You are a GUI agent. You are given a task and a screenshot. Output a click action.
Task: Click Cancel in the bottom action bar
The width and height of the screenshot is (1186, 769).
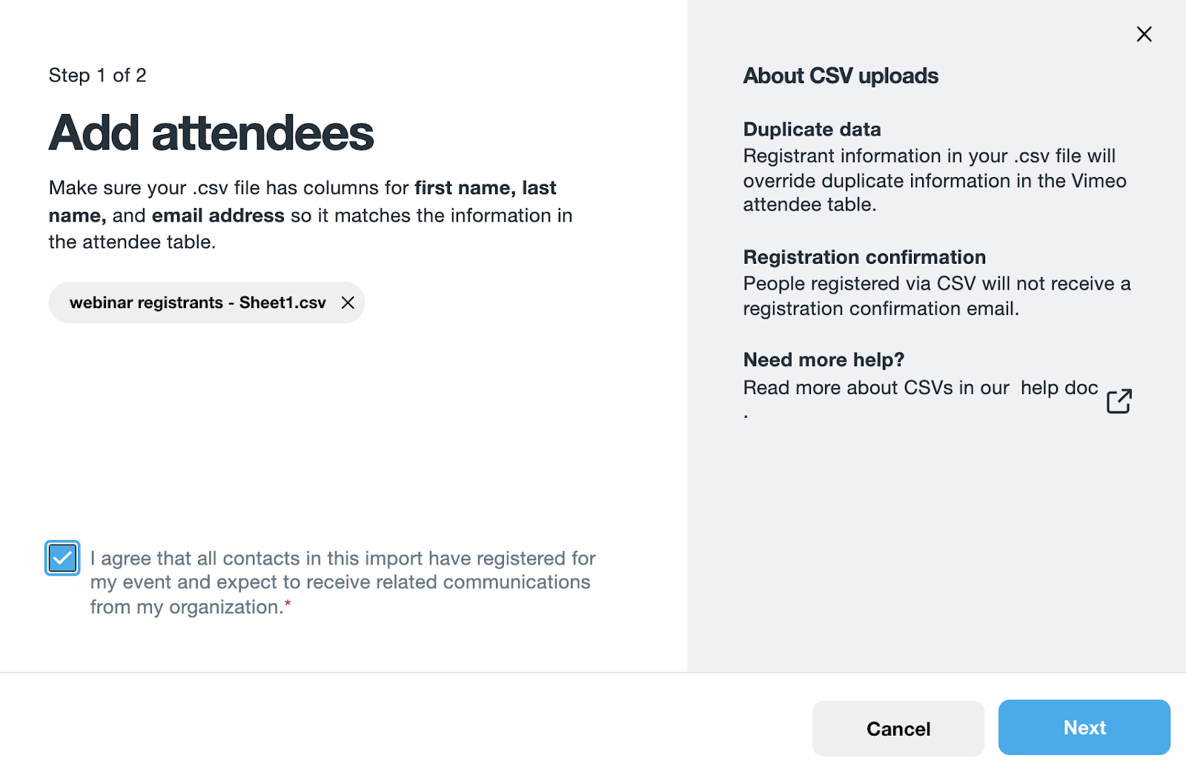897,728
